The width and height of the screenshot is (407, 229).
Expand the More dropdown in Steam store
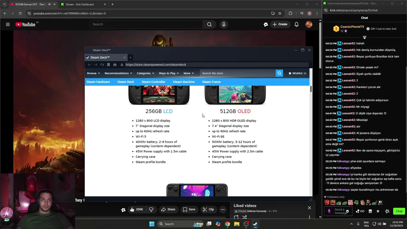[x=189, y=73]
